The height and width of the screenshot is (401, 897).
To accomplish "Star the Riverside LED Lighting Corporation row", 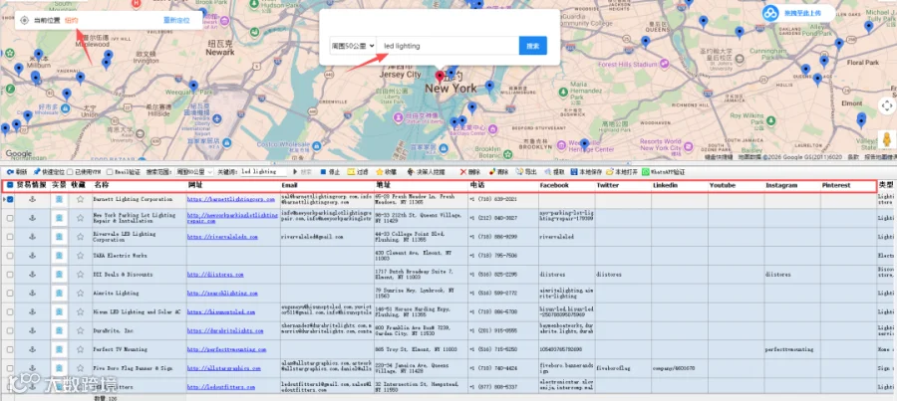I will (80, 237).
